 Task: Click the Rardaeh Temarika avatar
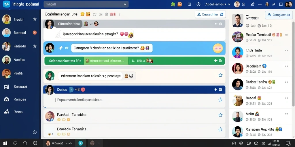pyautogui.click(x=50, y=116)
